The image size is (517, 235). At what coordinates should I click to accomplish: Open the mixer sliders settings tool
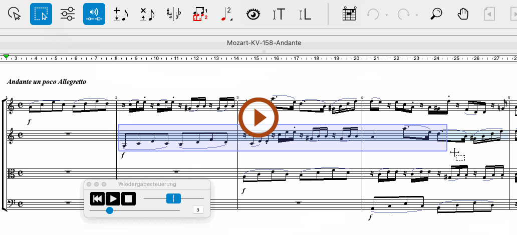click(68, 14)
